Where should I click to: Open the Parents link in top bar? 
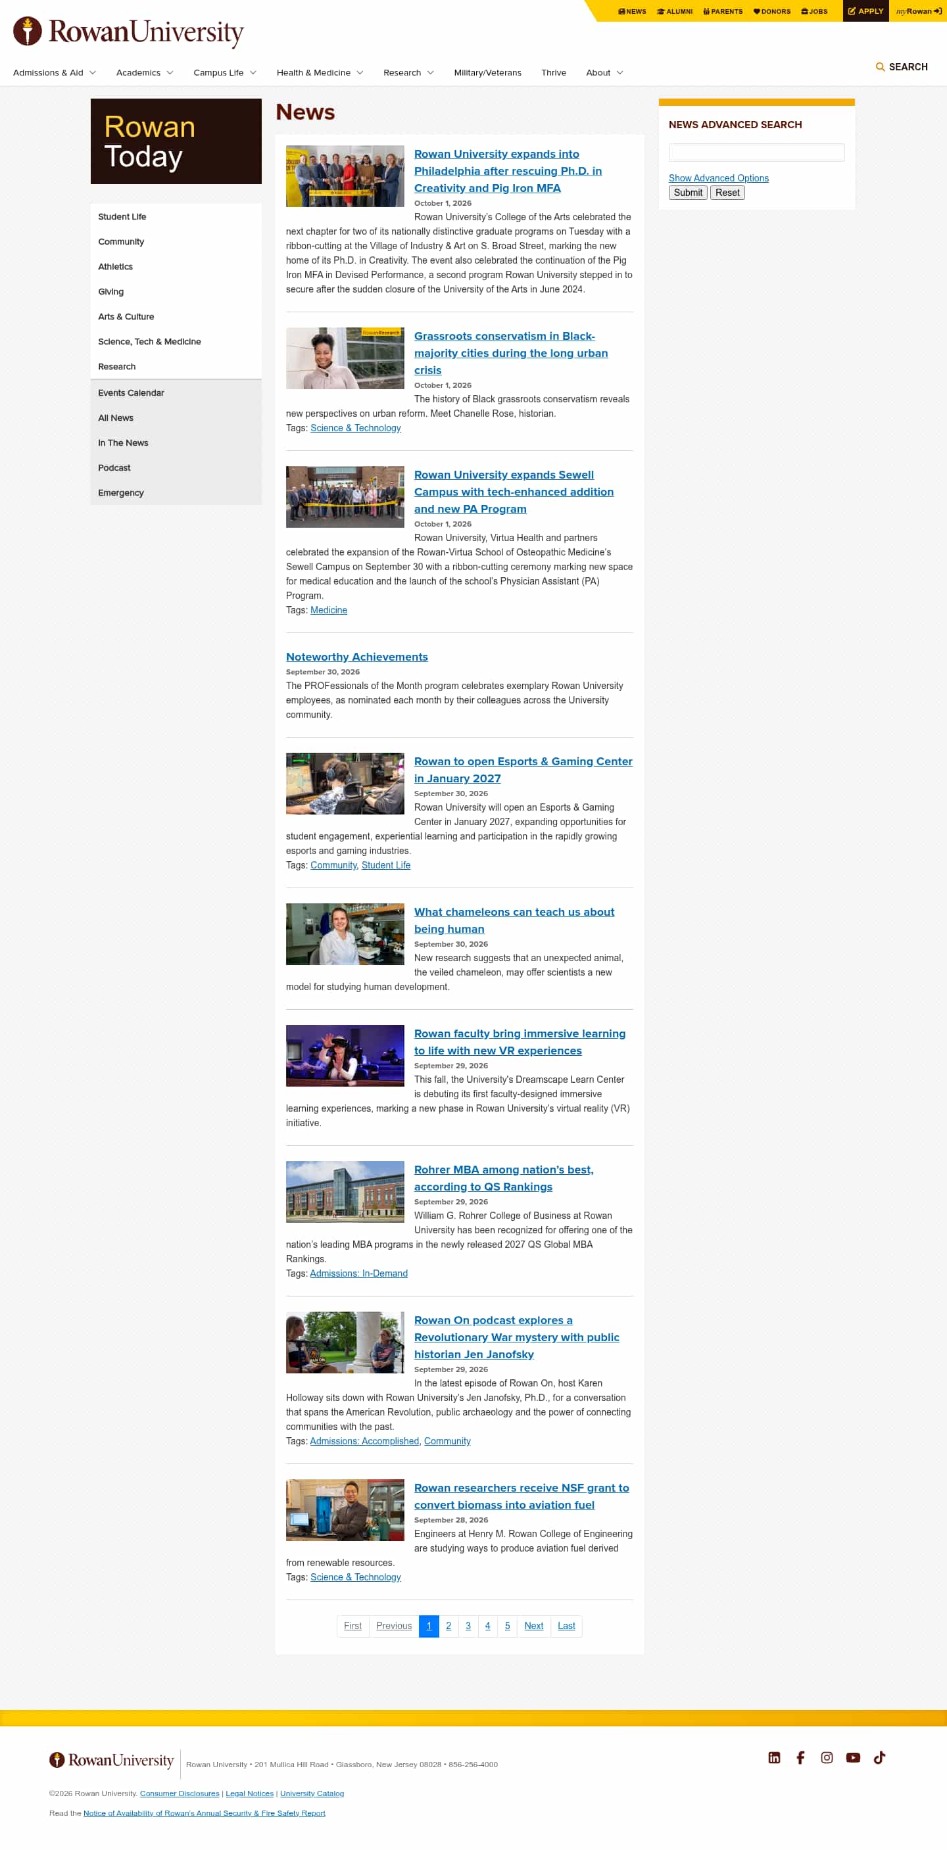click(x=723, y=11)
